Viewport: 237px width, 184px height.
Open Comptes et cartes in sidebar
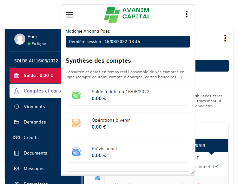(x=35, y=91)
